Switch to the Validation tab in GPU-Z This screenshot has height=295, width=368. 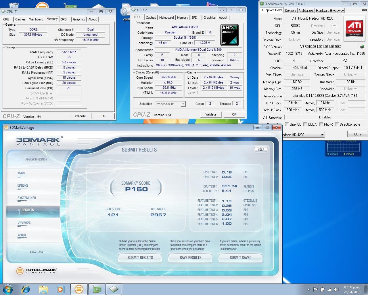(x=306, y=11)
